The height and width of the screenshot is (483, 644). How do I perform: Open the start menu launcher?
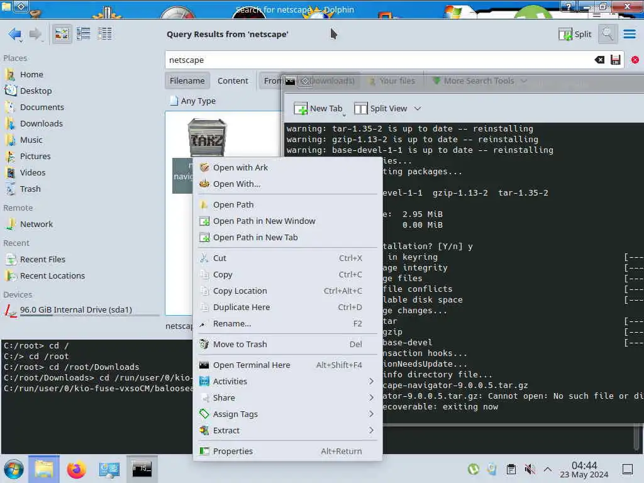14,469
